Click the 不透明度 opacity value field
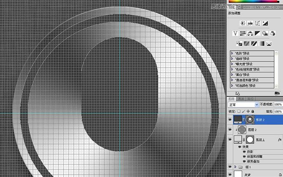This screenshot has height=177, width=283. pyautogui.click(x=278, y=105)
